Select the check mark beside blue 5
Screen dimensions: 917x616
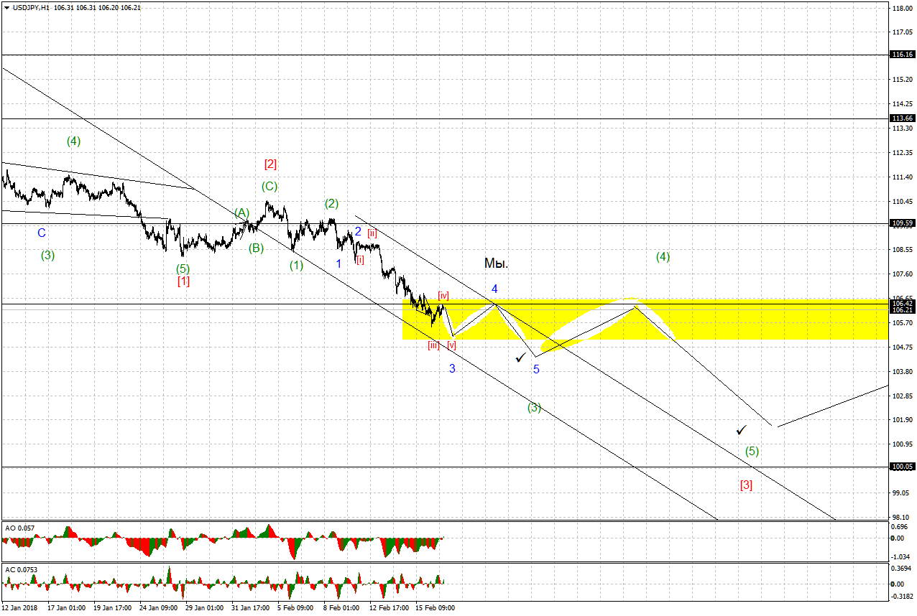click(521, 357)
